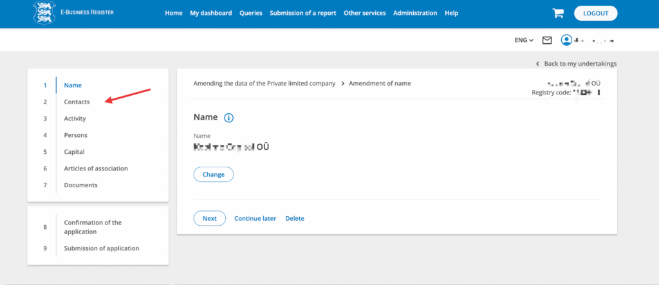Jump to Confirmation of the application step
Screen dimensions: 659x285
[93, 227]
